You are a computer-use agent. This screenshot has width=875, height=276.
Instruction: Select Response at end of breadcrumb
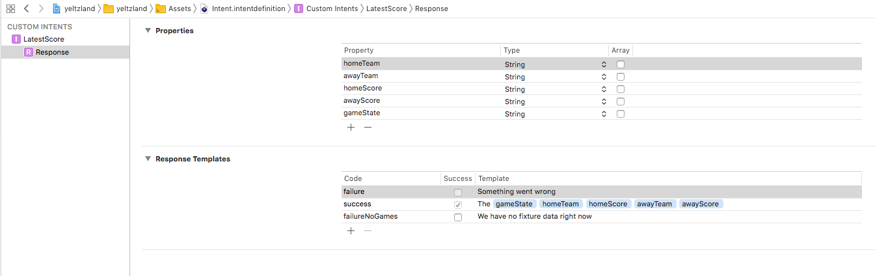[x=431, y=8]
